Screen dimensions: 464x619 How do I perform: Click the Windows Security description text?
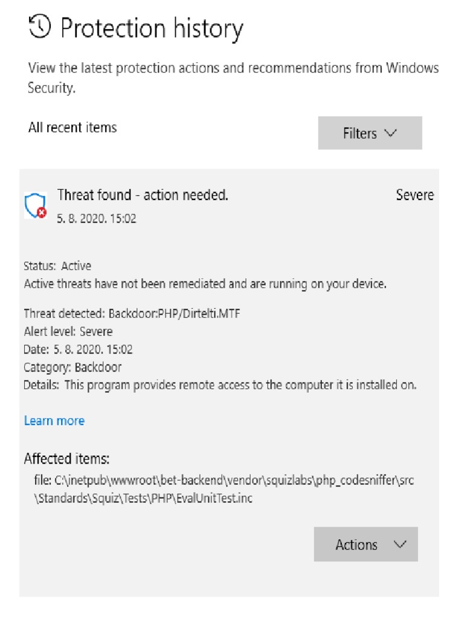click(233, 77)
